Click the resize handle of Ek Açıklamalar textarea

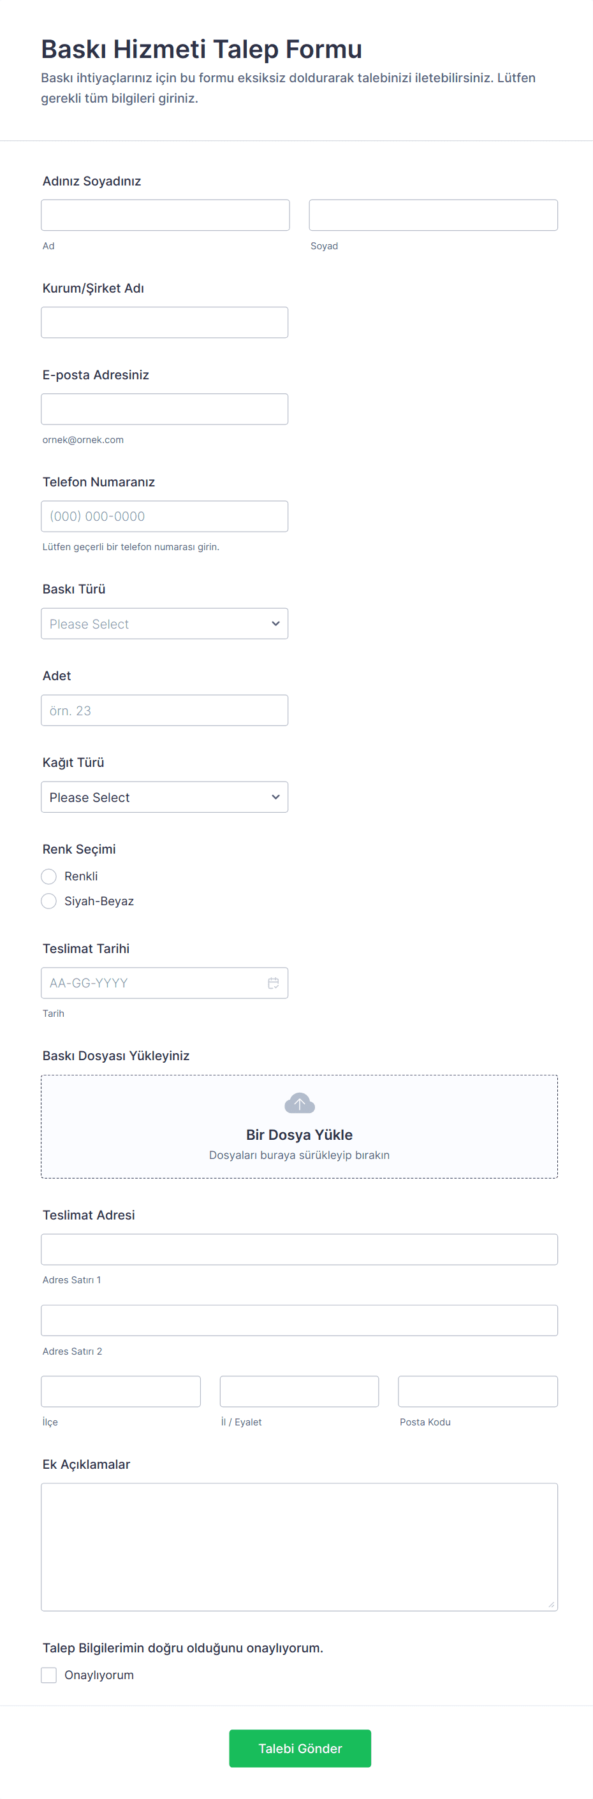coord(551,1604)
